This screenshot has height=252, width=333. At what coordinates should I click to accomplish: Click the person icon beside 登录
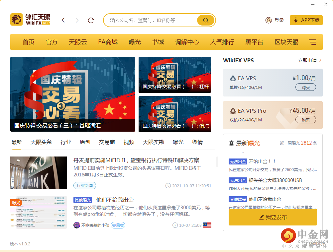click(x=269, y=20)
